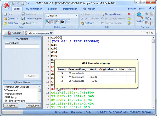Open the Fenster menu

pos(133,9)
